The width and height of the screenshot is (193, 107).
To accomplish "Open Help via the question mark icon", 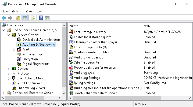I will click(x=41, y=18).
